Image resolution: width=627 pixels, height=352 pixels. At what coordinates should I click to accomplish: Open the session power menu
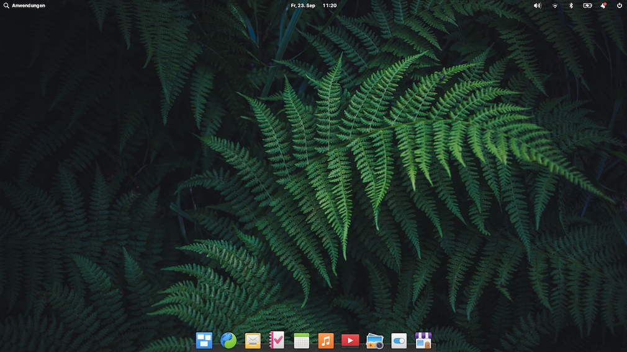tap(619, 6)
